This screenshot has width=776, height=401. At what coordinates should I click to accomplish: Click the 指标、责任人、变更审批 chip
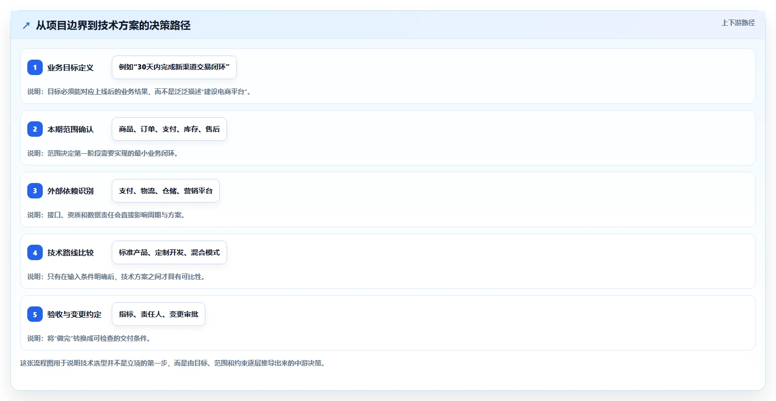pos(159,314)
